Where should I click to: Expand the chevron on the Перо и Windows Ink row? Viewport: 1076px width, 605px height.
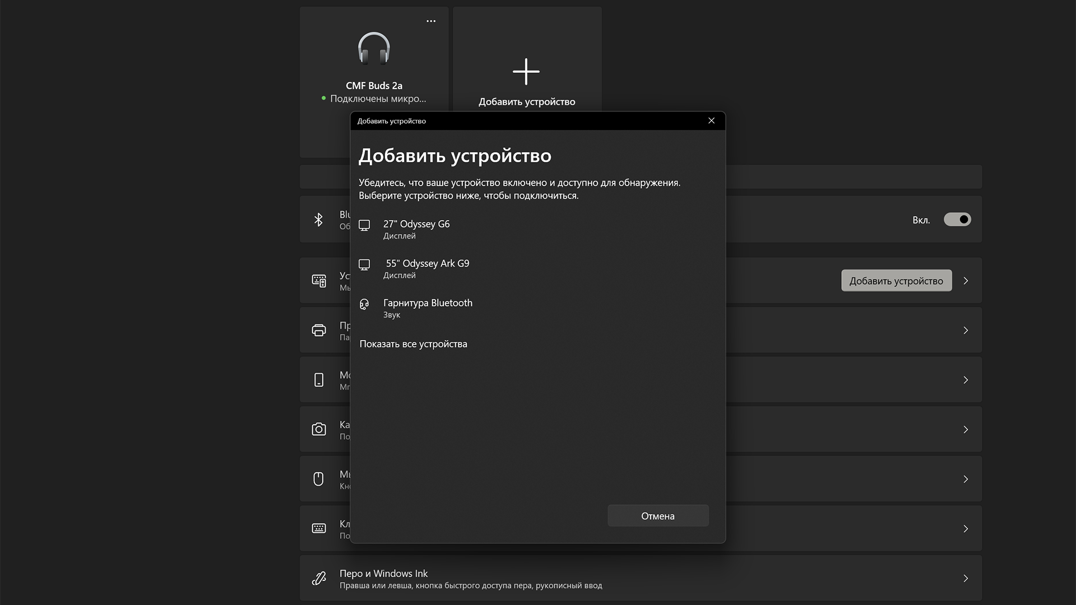(x=966, y=578)
